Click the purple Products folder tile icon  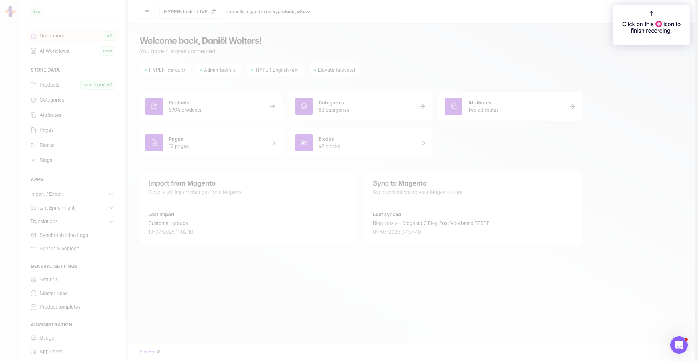click(x=154, y=106)
